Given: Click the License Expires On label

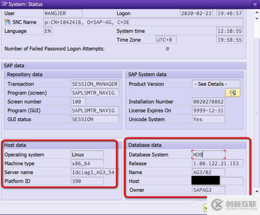Looking at the screenshot, I should (x=150, y=110).
